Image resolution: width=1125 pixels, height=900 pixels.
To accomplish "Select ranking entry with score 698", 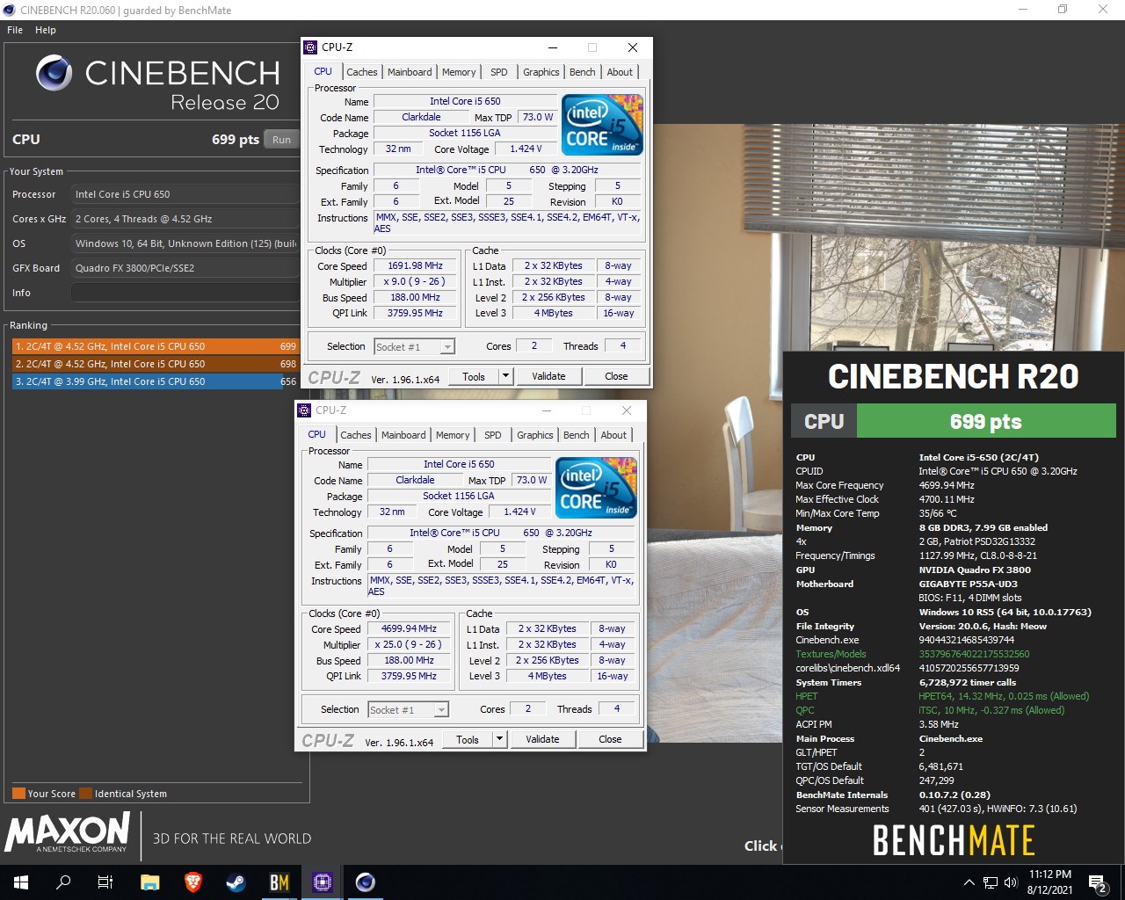I will click(156, 364).
